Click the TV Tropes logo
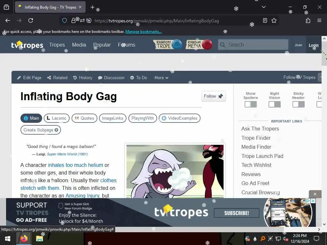 [27, 45]
